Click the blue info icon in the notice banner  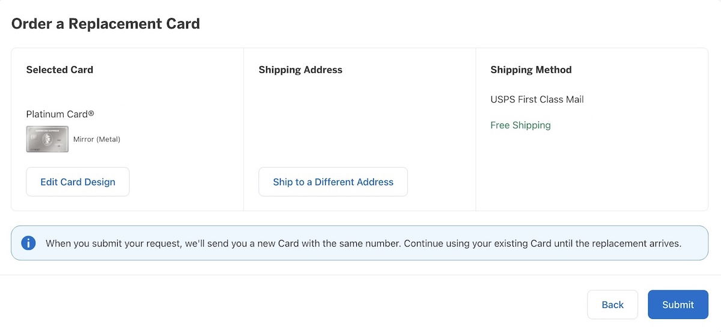(28, 243)
